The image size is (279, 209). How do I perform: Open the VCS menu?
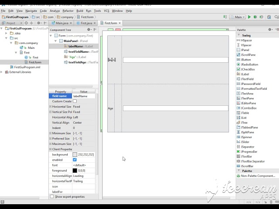106,11
